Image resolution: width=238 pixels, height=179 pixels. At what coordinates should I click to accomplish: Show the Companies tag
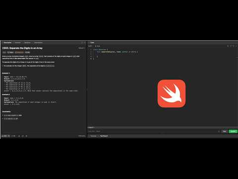click(19, 53)
